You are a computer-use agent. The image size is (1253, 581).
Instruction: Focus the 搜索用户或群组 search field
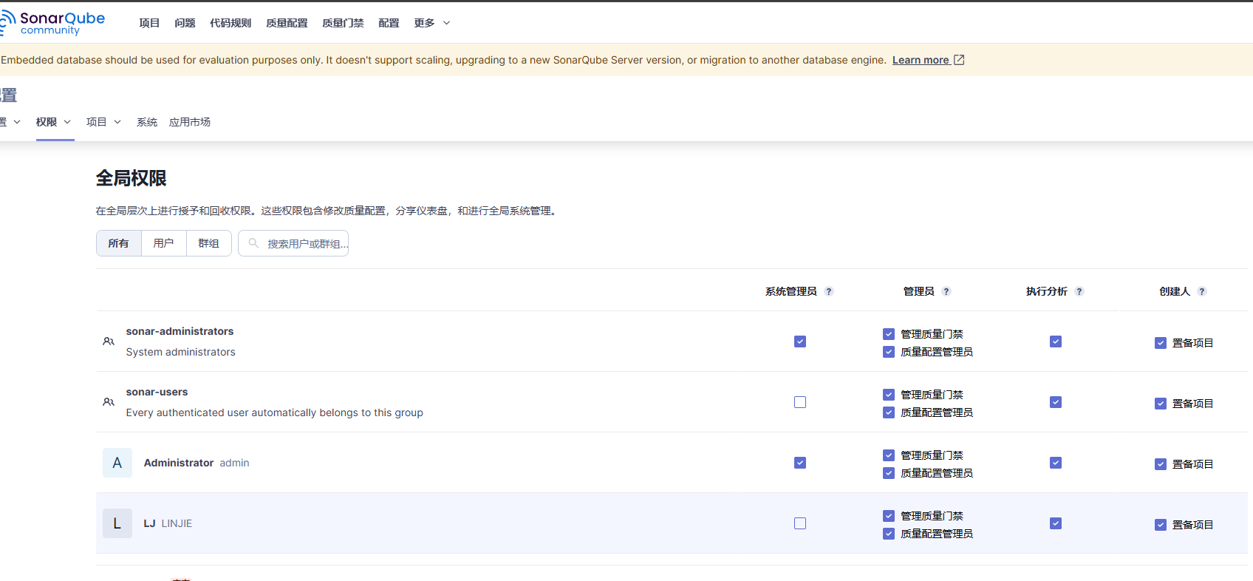tap(293, 243)
